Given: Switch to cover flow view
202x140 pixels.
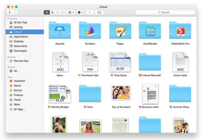Looking at the screenshot, I should coord(63,12).
